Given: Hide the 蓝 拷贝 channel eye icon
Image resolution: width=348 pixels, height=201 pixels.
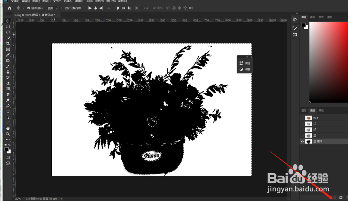Looking at the screenshot, I should click(x=302, y=141).
